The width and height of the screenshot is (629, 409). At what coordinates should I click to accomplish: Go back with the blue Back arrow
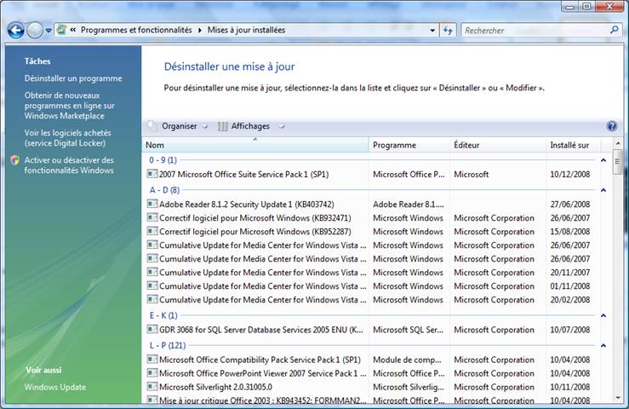click(x=16, y=30)
